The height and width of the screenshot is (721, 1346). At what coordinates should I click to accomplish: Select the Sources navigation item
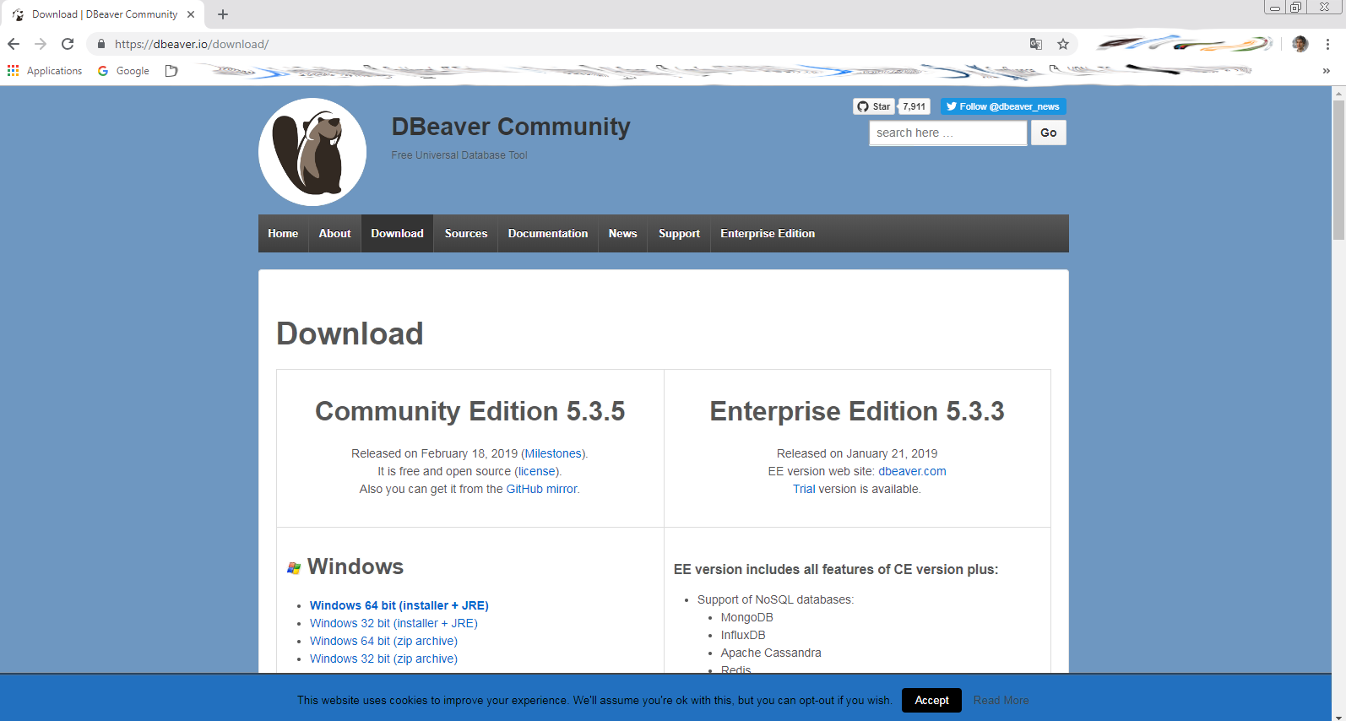(466, 234)
